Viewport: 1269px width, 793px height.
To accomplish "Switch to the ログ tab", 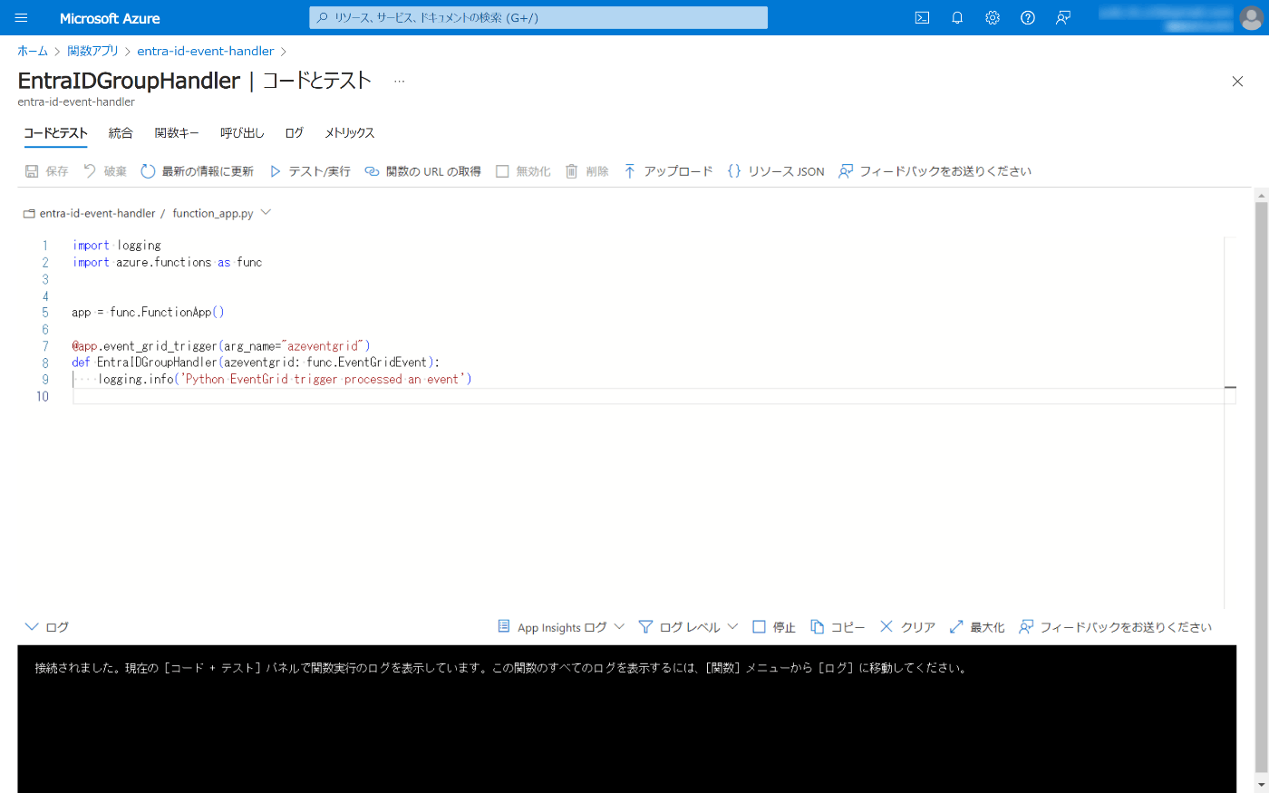I will [295, 133].
